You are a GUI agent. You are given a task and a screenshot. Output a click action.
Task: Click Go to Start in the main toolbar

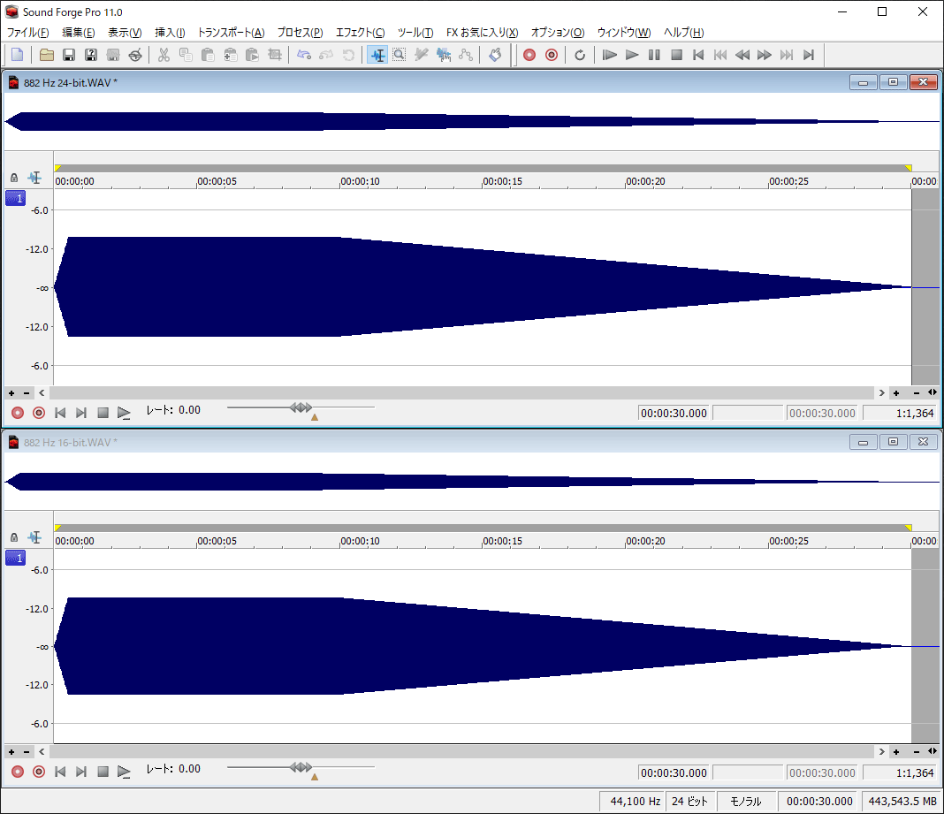698,56
